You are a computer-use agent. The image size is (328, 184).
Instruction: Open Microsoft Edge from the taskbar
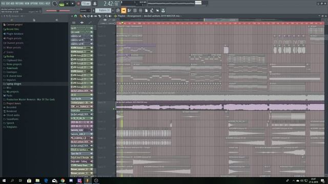(46, 180)
